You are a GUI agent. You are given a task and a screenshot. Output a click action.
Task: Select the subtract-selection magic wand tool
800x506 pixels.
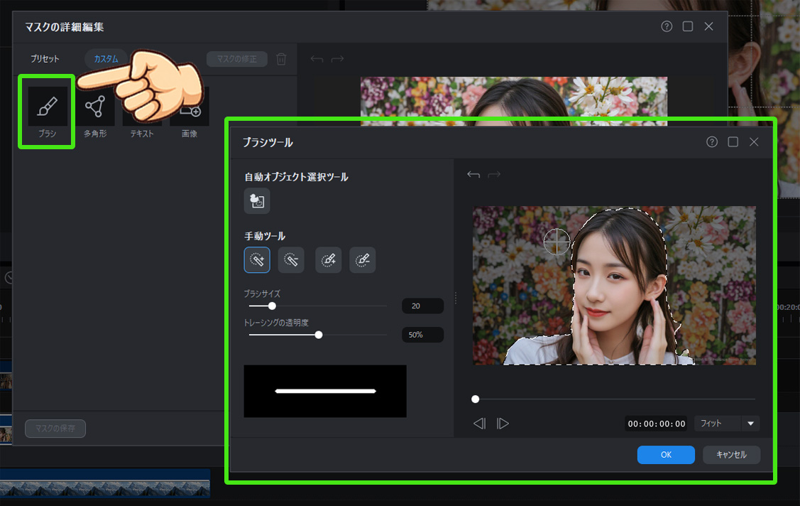point(291,259)
